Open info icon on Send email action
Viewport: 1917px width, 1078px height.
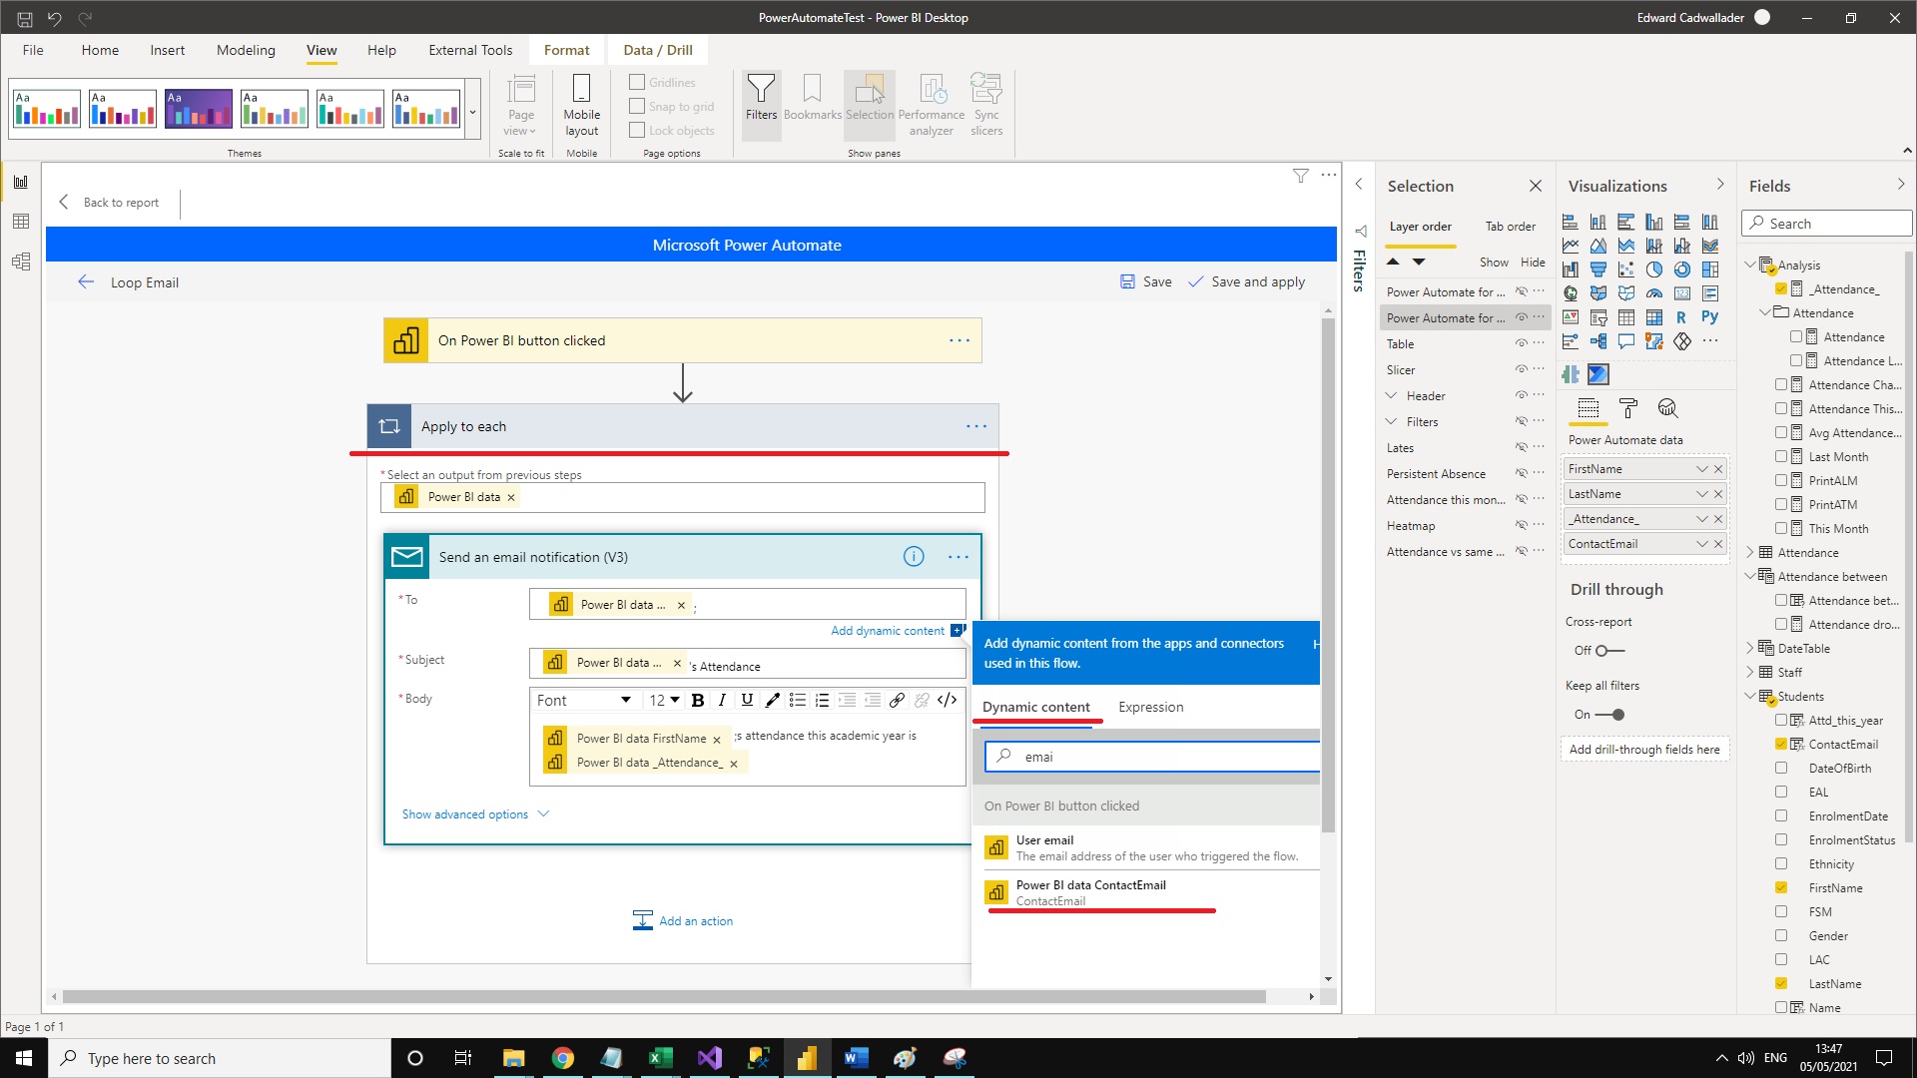(914, 557)
